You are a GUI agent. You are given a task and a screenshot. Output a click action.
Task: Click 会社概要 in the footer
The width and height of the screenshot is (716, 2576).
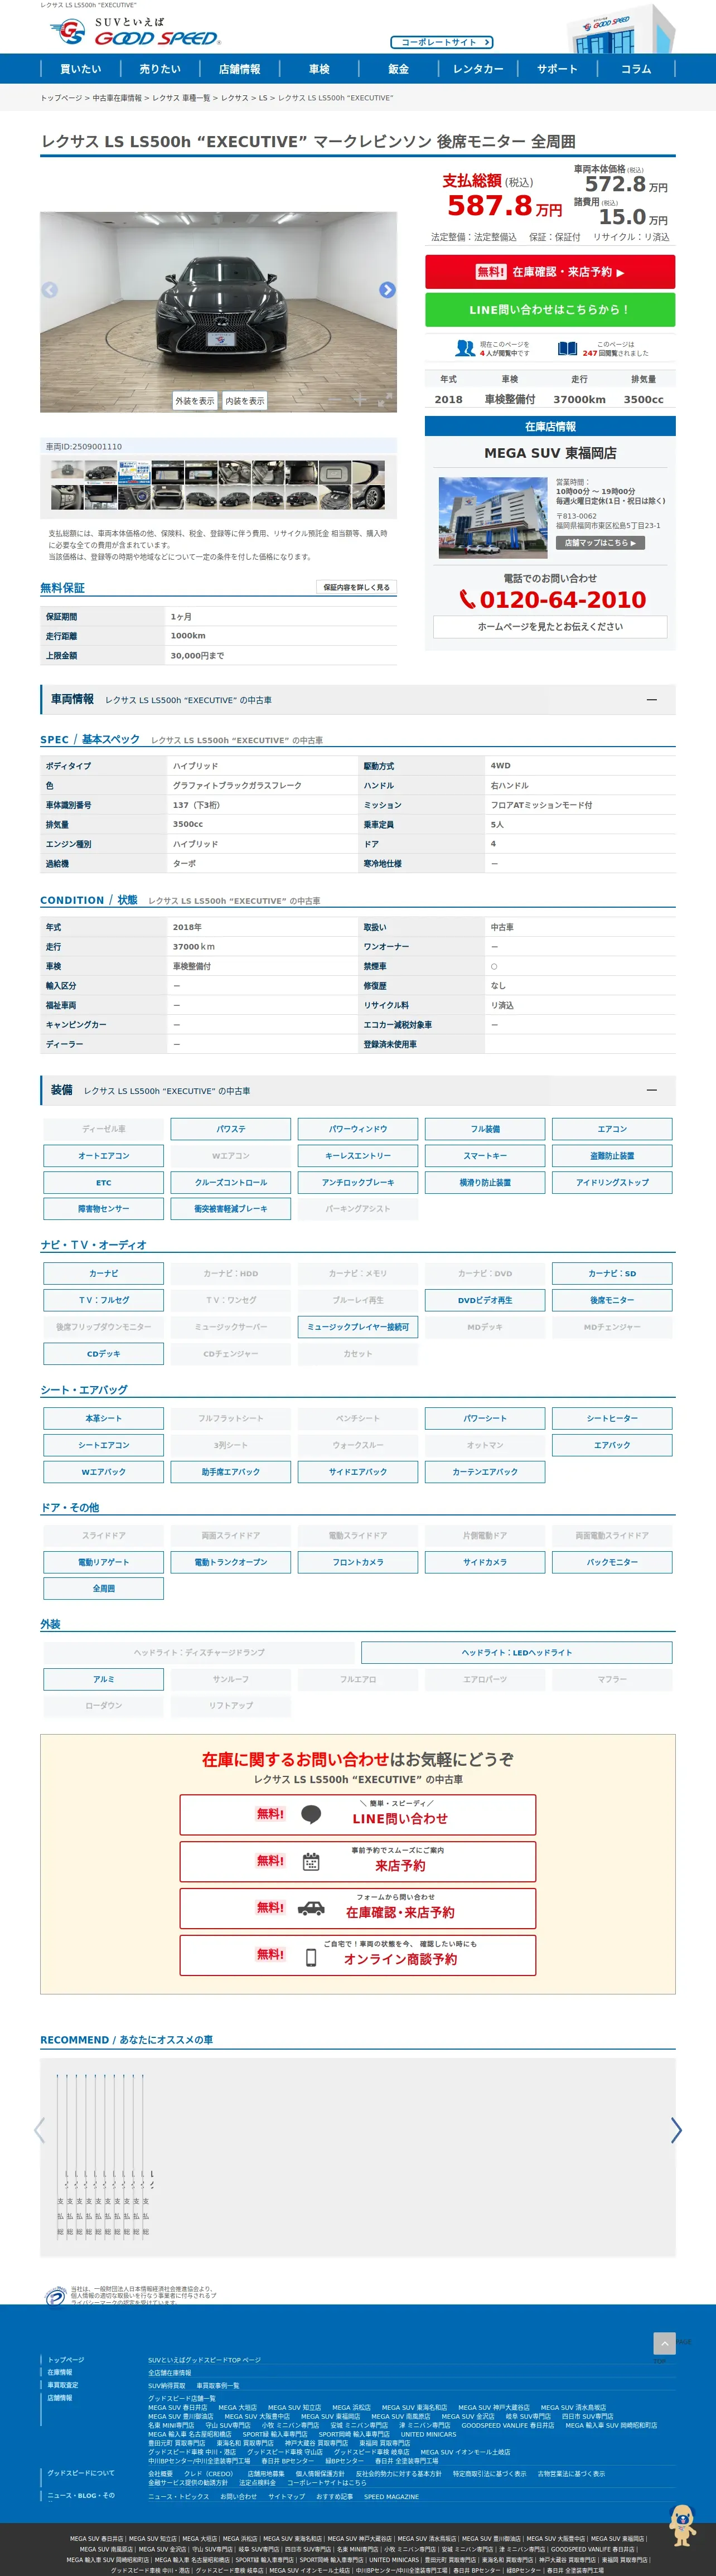(x=161, y=2474)
